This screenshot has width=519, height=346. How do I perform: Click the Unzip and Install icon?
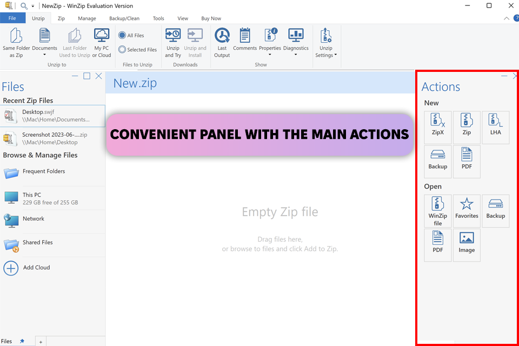coord(195,36)
